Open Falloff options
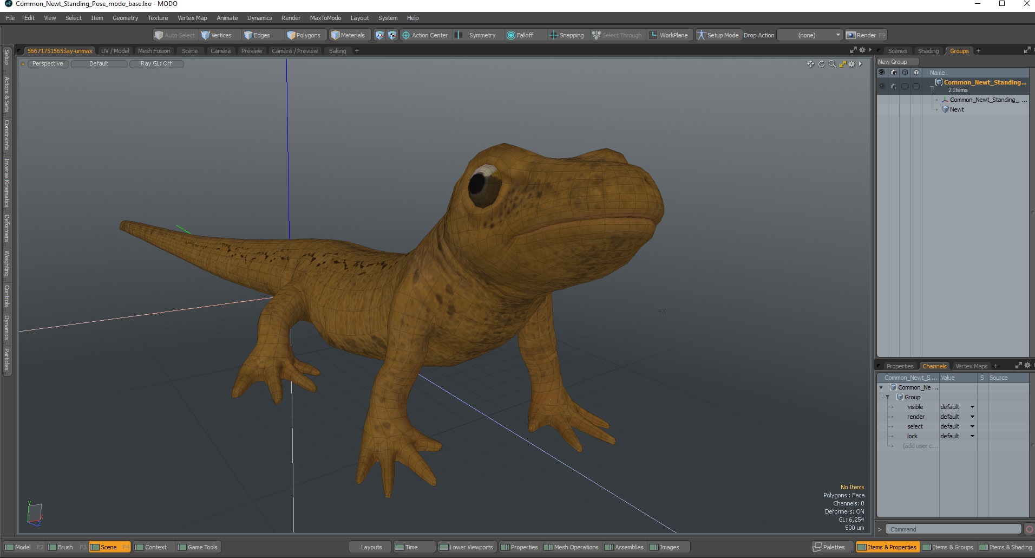The height and width of the screenshot is (558, 1035). [521, 35]
